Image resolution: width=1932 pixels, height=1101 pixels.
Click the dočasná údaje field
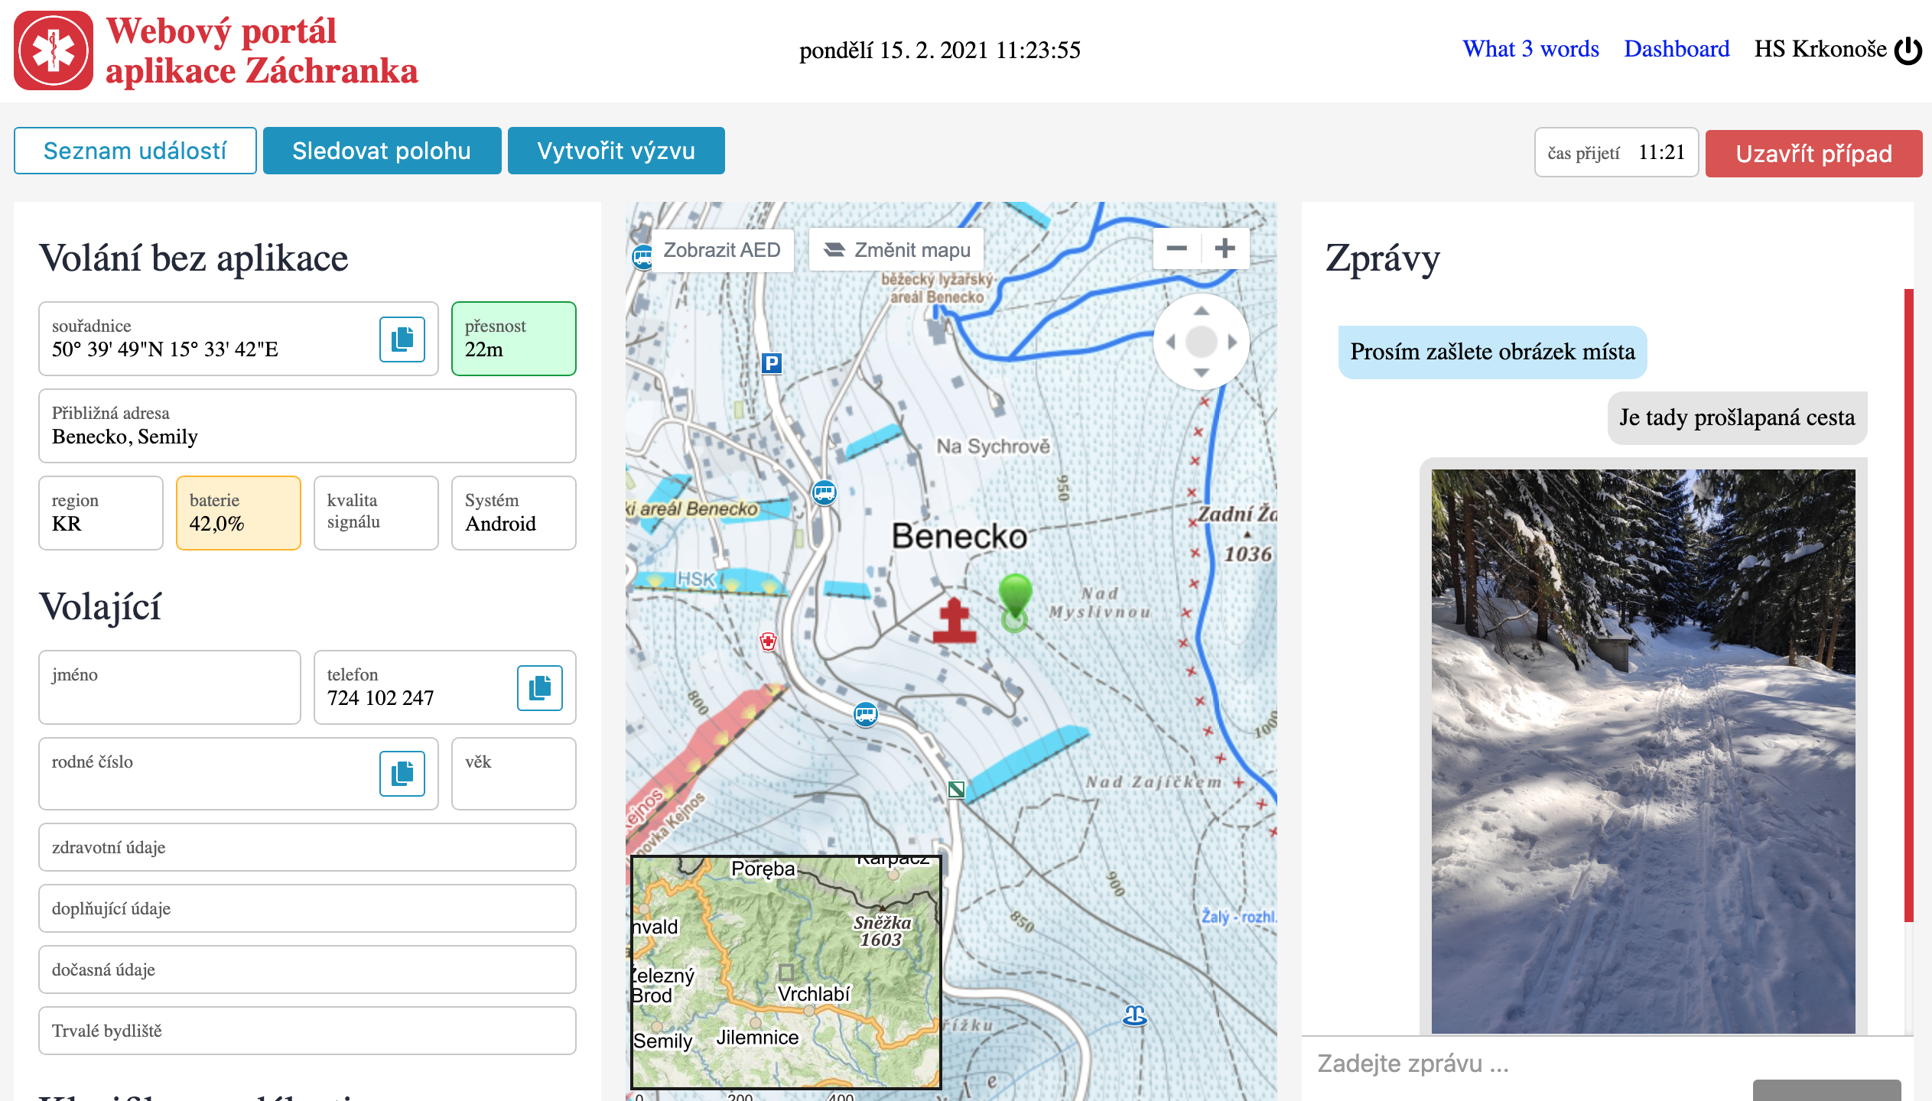tap(307, 969)
